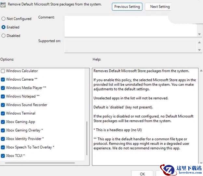Viewport: 203px width, 176px height.
Task: Click the Help pane scroll up arrow
Action: click(201, 71)
